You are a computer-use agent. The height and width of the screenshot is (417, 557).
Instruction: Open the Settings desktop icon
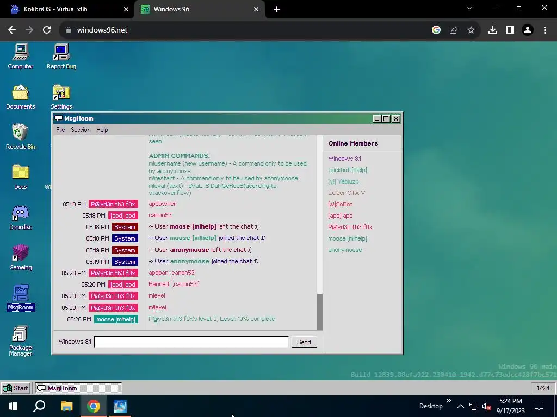[x=61, y=97]
